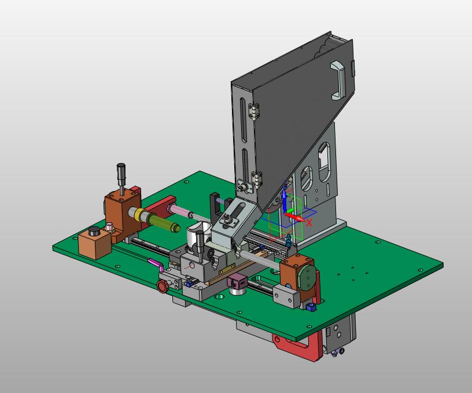Screen dimensions: 472x393
Task: Select the white handle on the hopper
Action: tap(338, 80)
